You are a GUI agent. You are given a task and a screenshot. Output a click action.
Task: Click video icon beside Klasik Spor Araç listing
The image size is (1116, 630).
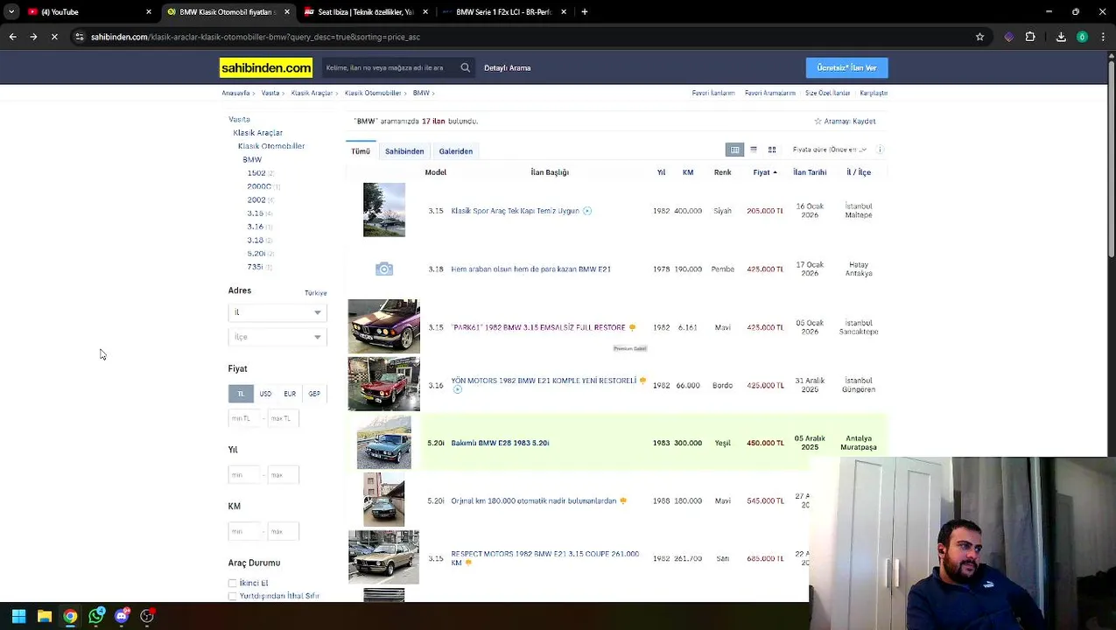[x=587, y=211]
